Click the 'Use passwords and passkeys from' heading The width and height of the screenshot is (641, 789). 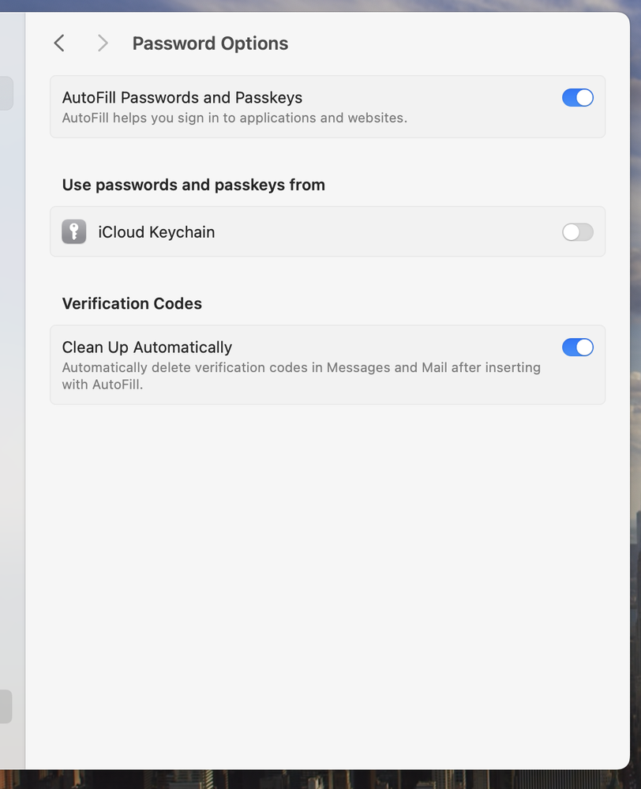[193, 185]
